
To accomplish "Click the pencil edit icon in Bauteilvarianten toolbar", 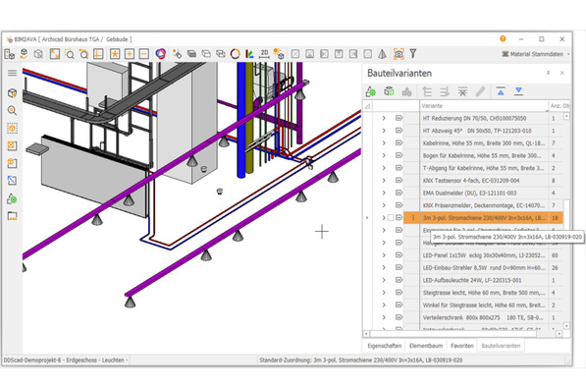I will pos(481,91).
